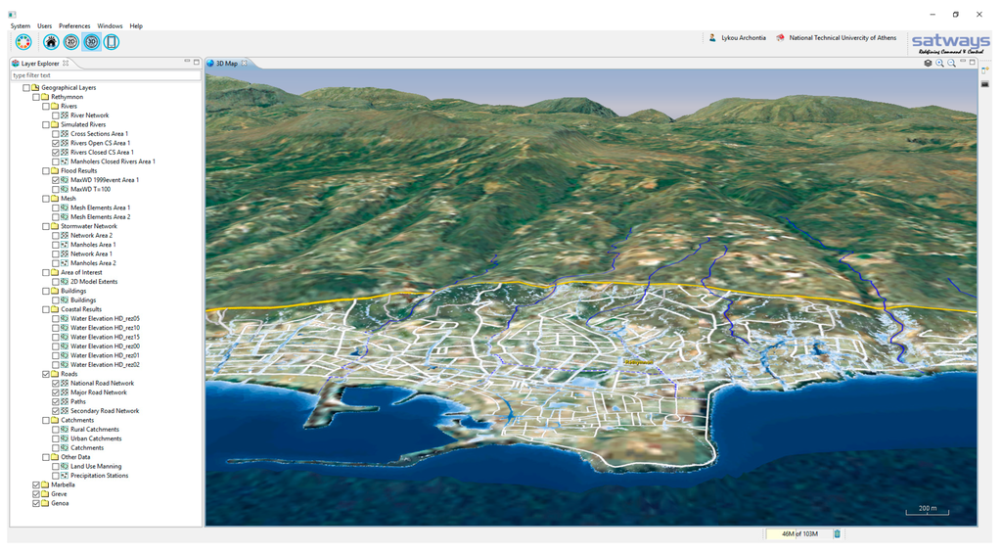Viewport: 1002px width, 553px height.
Task: Enable the River Network layer checkbox
Action: [x=56, y=115]
